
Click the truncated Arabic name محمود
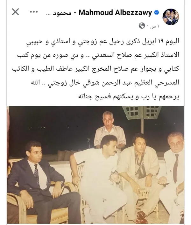pos(59,13)
